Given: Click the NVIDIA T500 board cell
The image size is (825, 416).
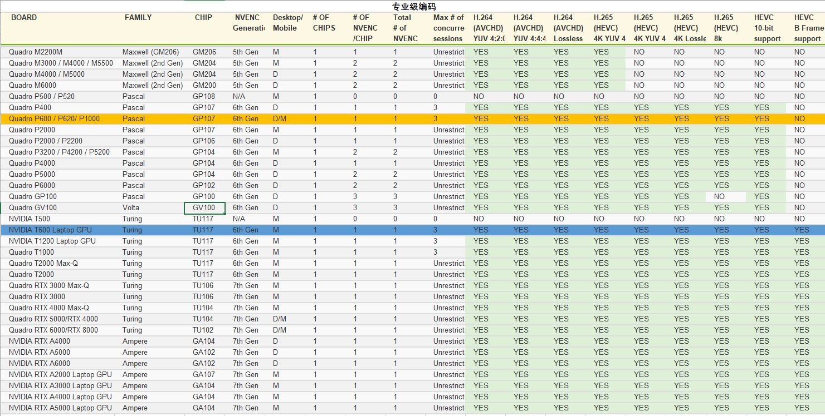Looking at the screenshot, I should pos(57,219).
